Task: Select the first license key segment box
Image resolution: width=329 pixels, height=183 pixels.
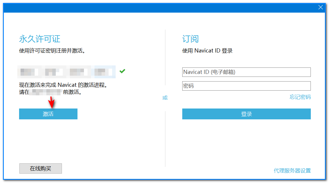Action: pos(29,72)
